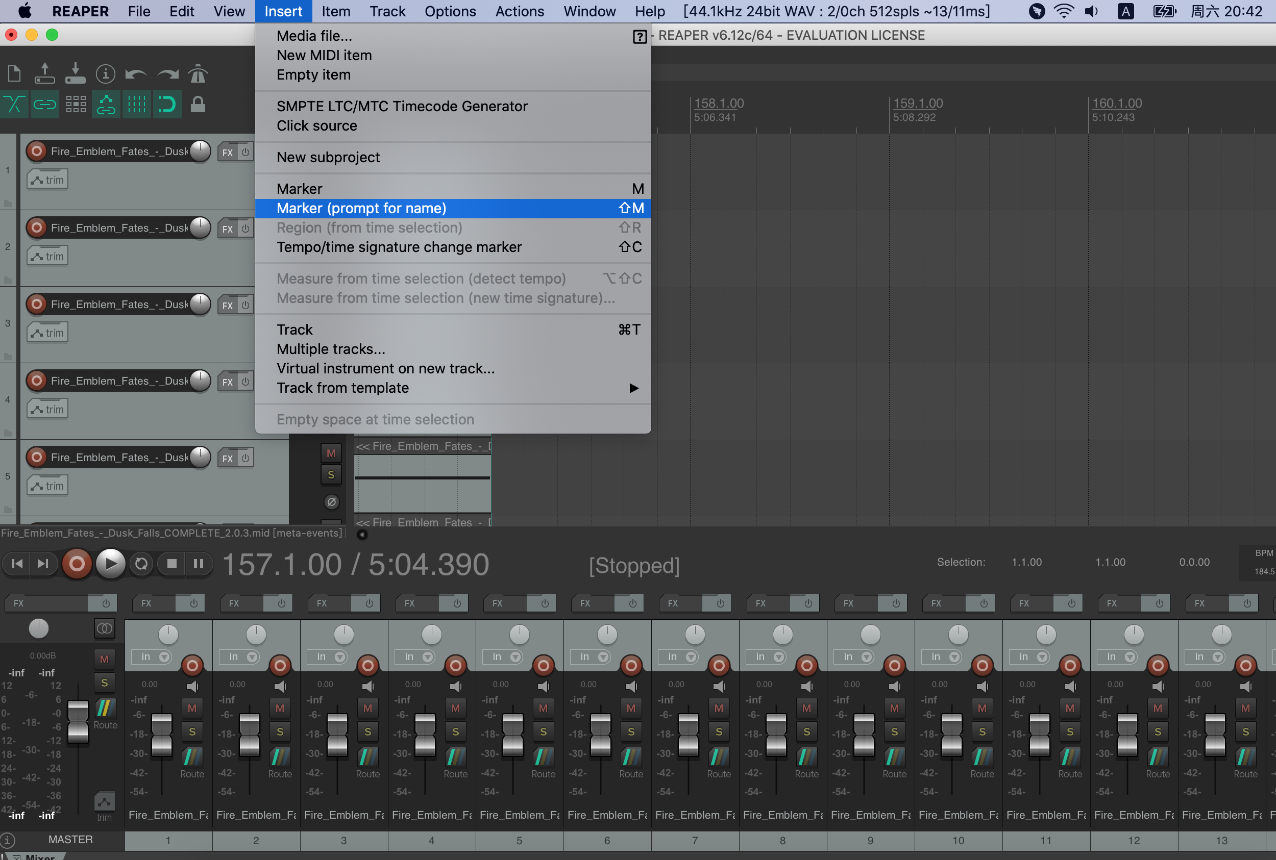Toggle the locking padlock icon

(x=198, y=104)
